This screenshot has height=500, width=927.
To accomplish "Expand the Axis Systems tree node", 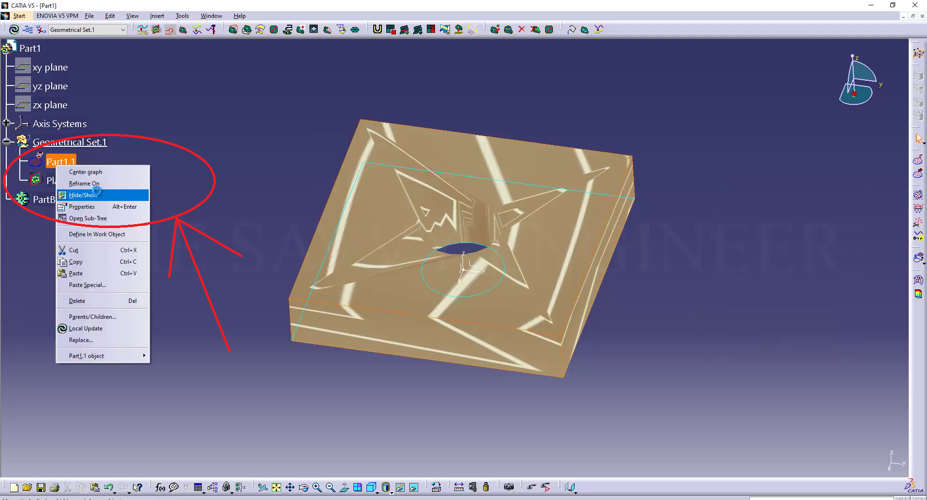I will click(6, 124).
